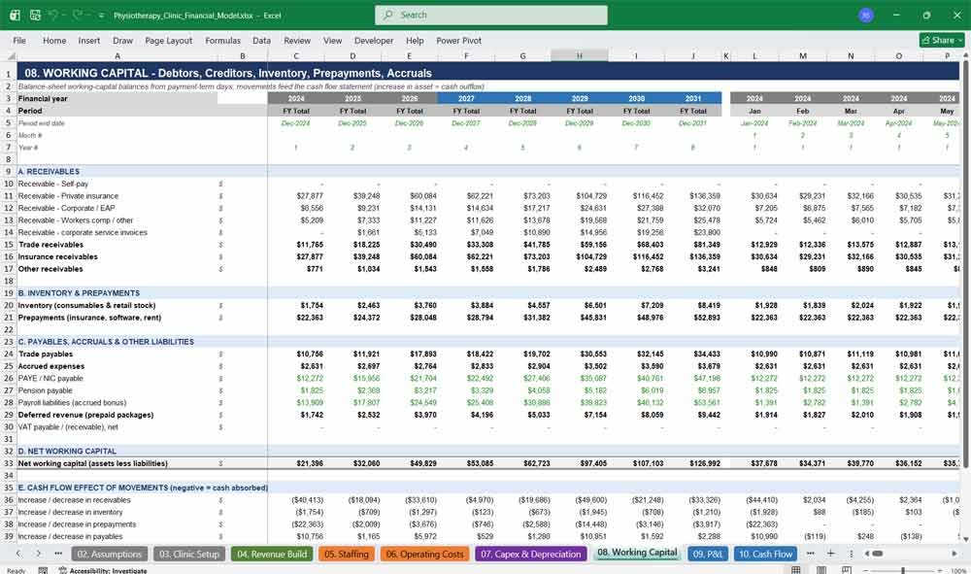
Task: Click the Select All corner triangle
Action: click(11, 56)
